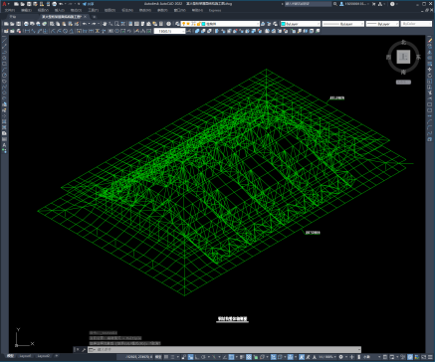Click cyan color swatch in color control
The image size is (435, 362).
pos(283,24)
